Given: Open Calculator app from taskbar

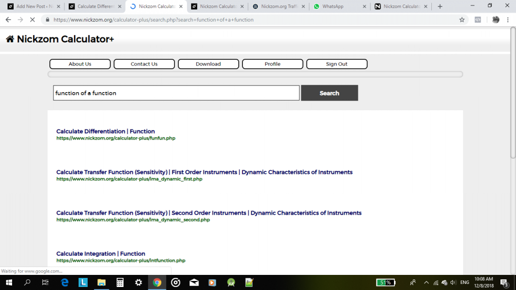Looking at the screenshot, I should tap(120, 282).
